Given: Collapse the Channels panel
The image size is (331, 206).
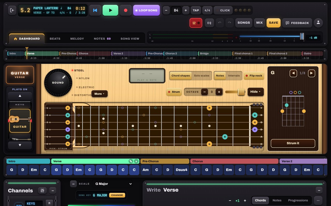Looking at the screenshot, I should [52, 191].
